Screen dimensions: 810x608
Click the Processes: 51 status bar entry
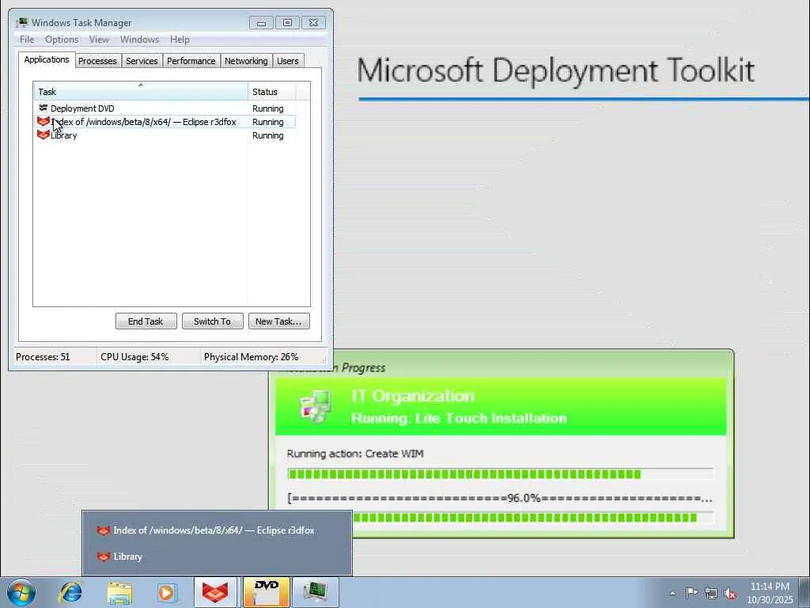[43, 357]
